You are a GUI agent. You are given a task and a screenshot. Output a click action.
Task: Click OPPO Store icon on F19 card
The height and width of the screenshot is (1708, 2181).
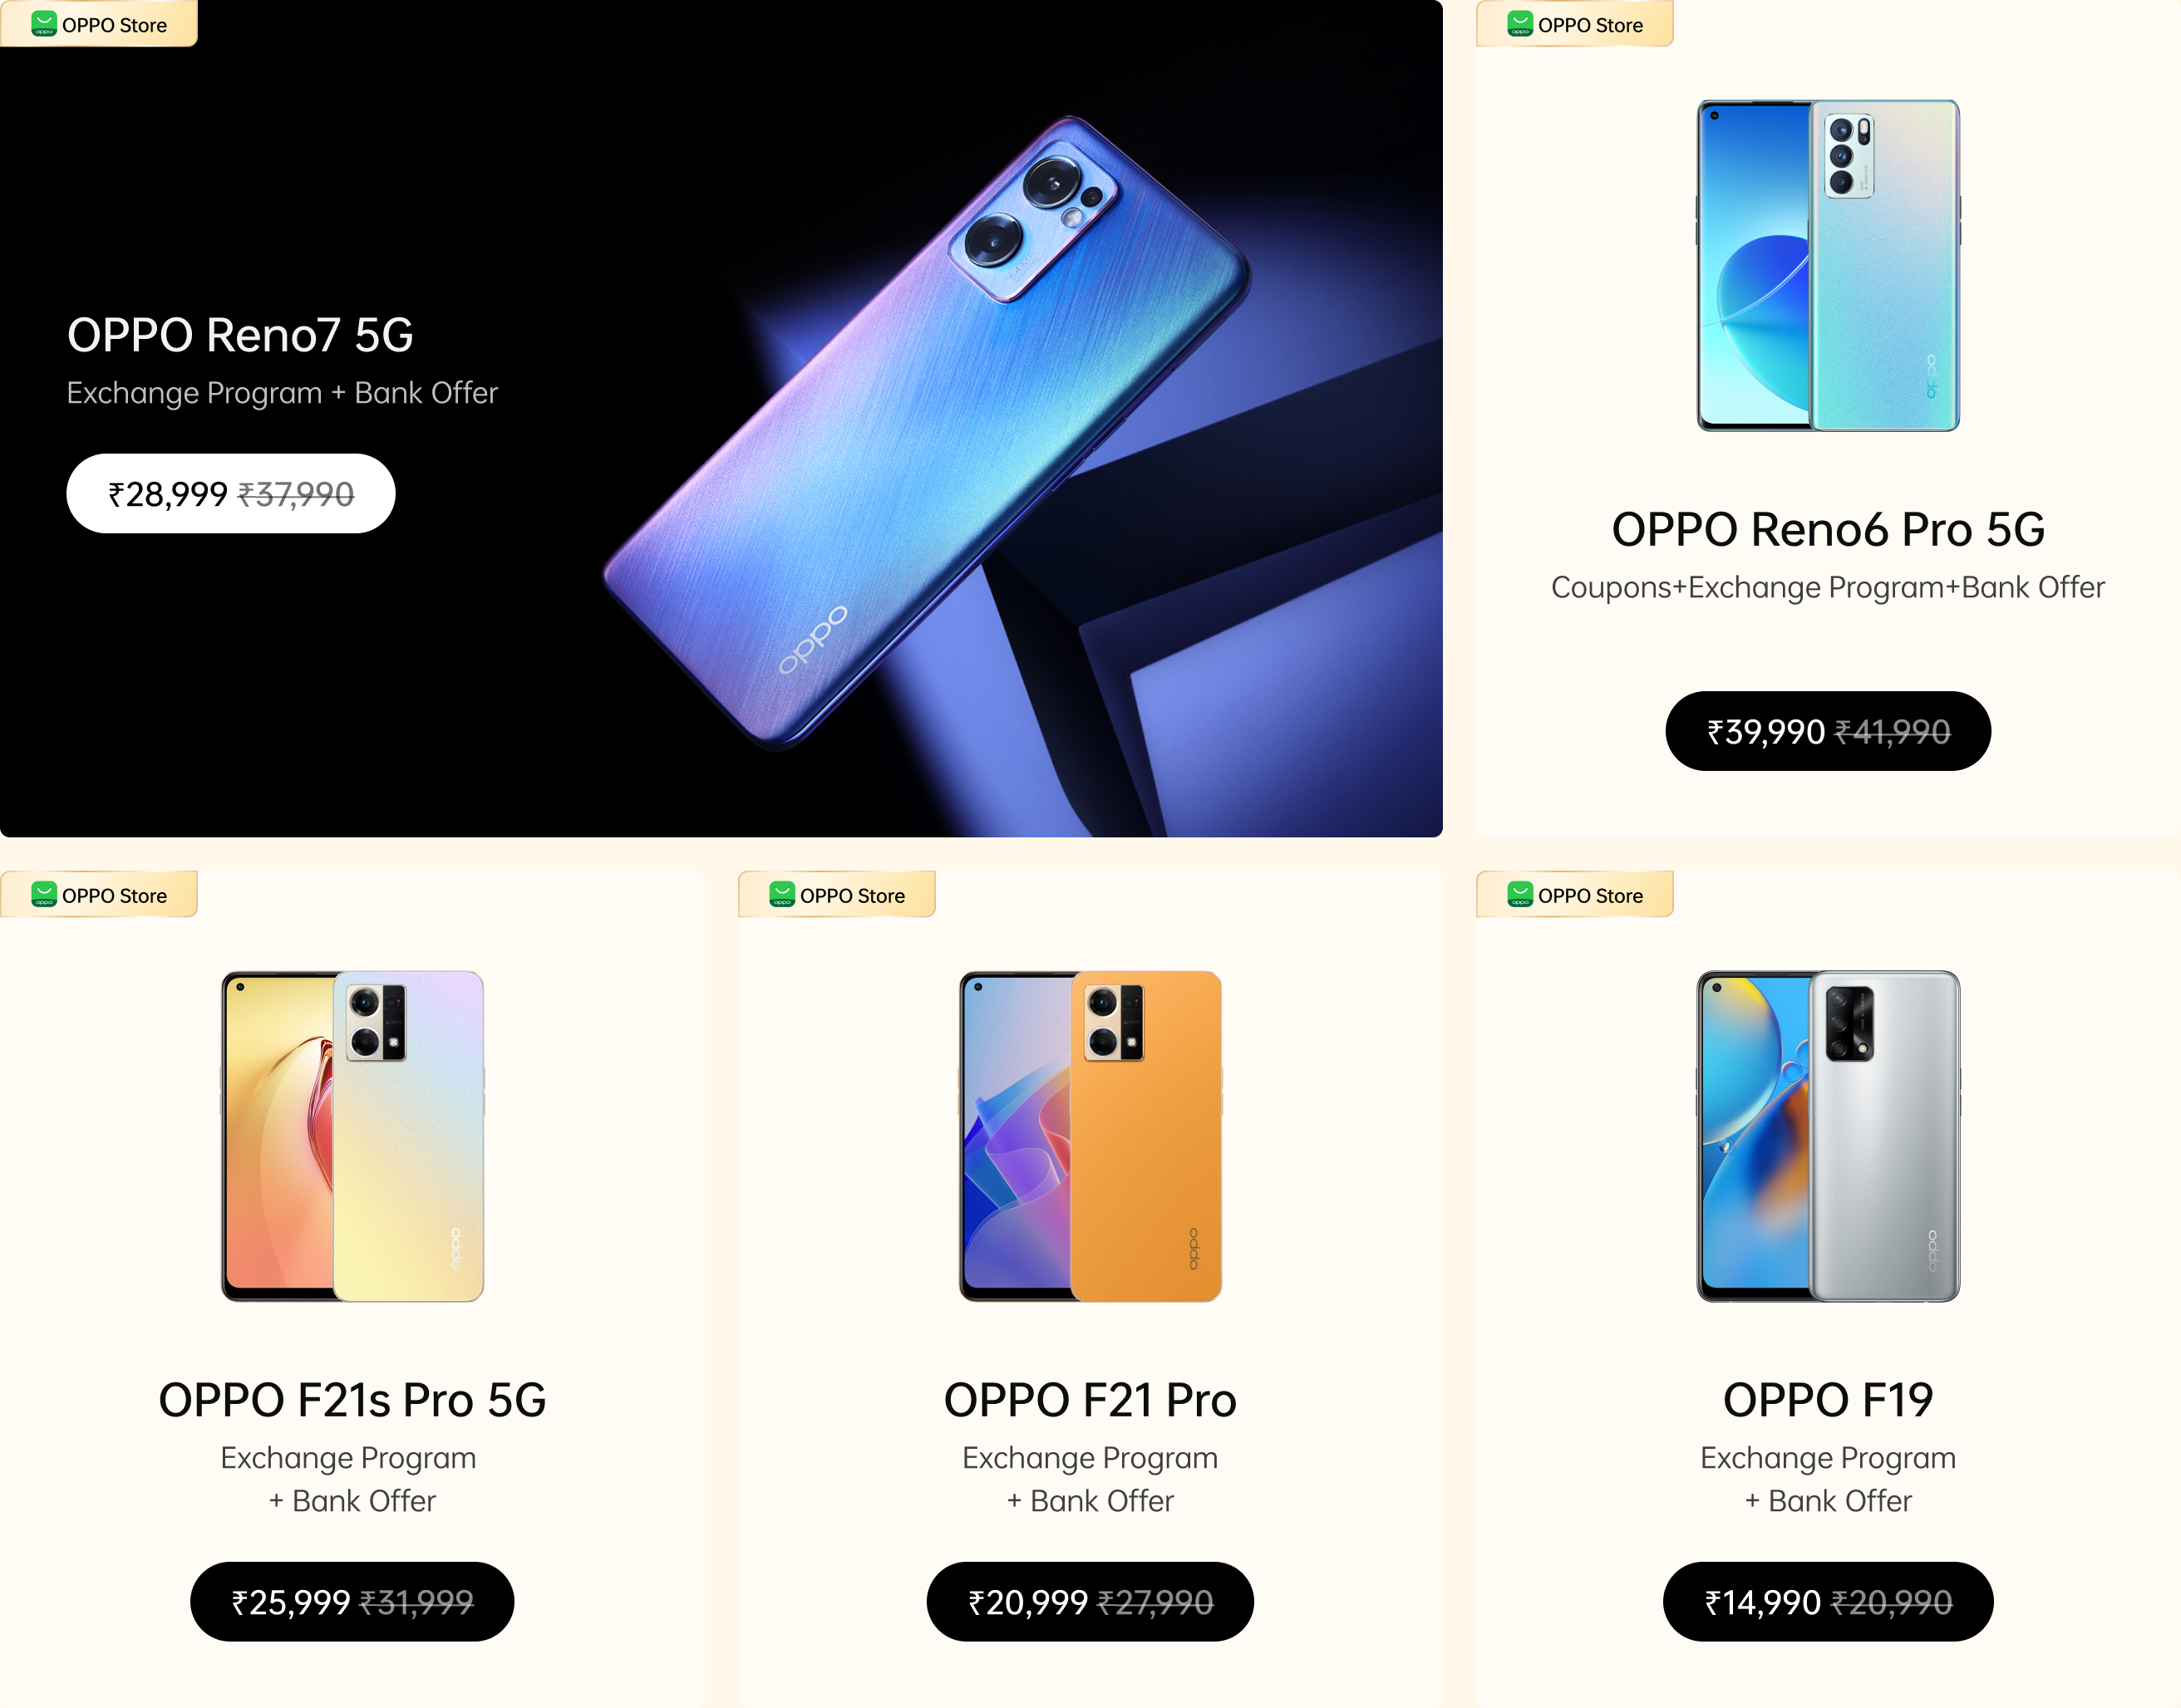pos(1519,894)
